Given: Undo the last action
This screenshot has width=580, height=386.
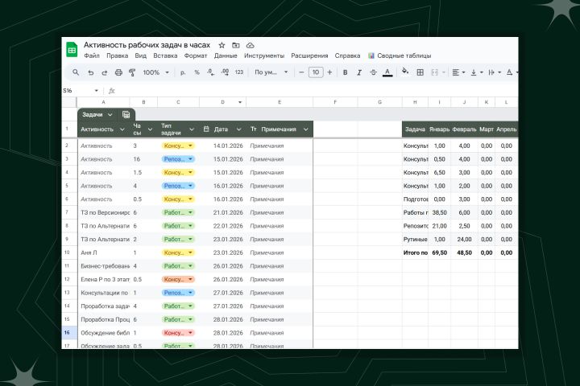Looking at the screenshot, I should 90,72.
